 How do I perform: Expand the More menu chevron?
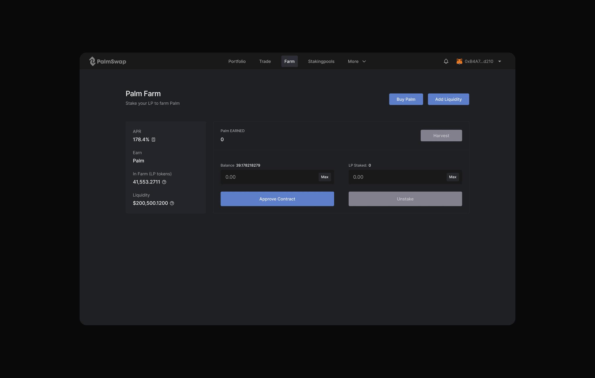pyautogui.click(x=364, y=61)
